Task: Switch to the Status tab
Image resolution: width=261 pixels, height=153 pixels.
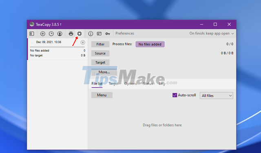Action: tap(148, 84)
